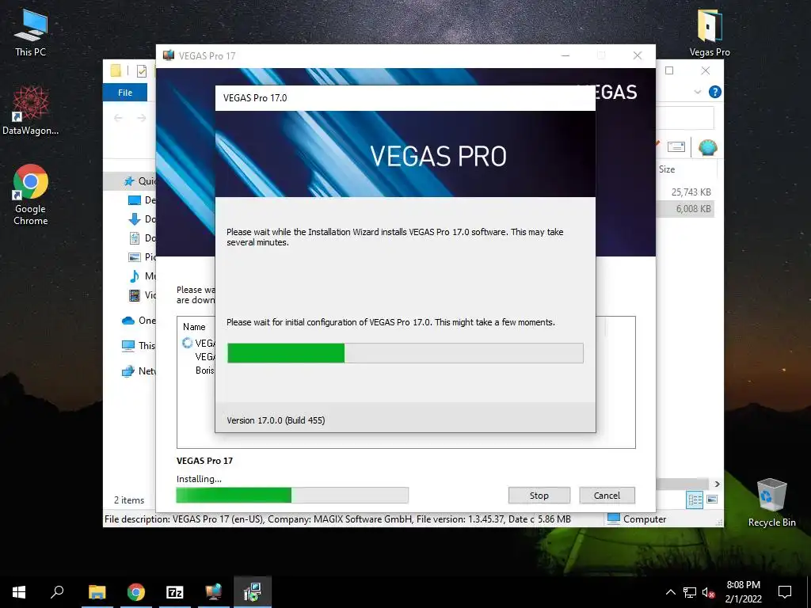811x608 pixels.
Task: Select the active setup installer taskbar icon
Action: 253,592
